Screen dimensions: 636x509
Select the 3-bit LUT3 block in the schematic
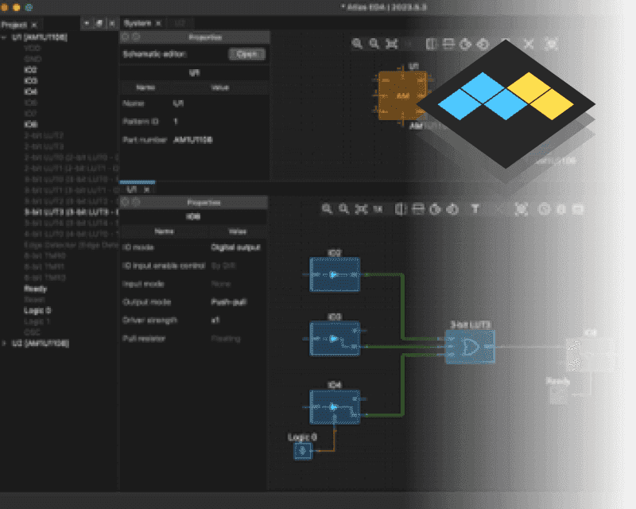pyautogui.click(x=470, y=346)
